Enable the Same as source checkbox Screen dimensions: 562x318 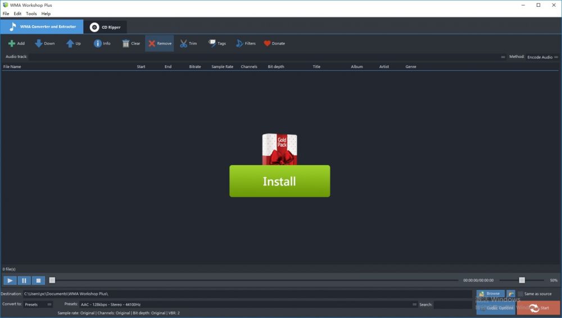tap(520, 294)
